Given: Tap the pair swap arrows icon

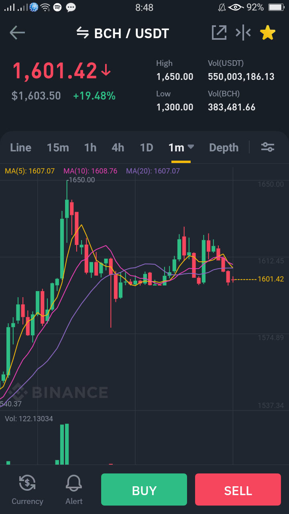Looking at the screenshot, I should [x=83, y=33].
